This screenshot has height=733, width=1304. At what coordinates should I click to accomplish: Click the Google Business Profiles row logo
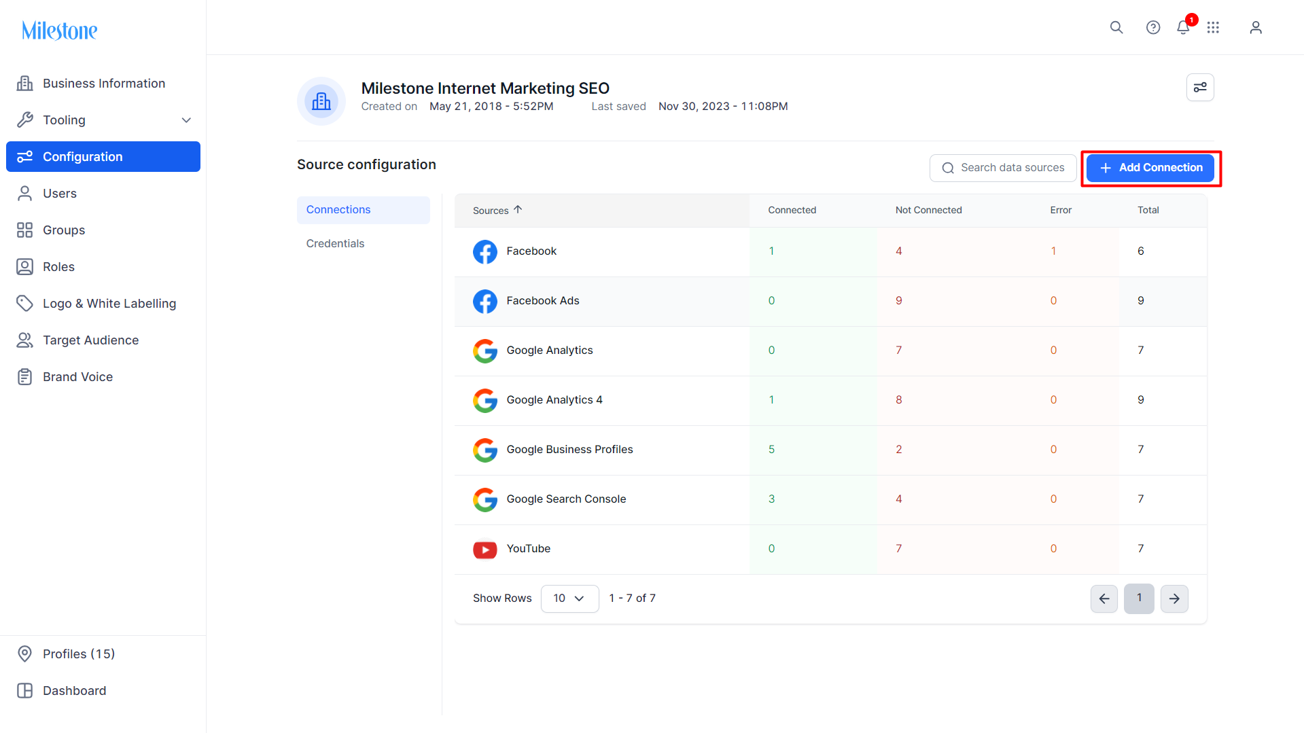485,450
